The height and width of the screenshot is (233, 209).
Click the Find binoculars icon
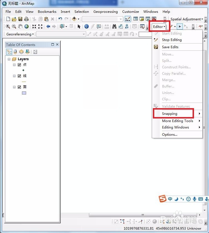point(114,26)
